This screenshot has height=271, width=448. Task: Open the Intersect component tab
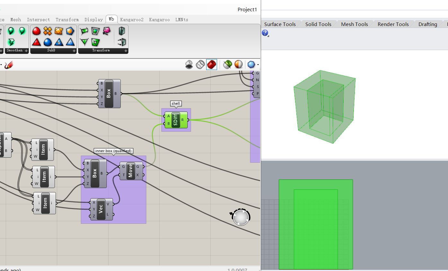pyautogui.click(x=39, y=20)
